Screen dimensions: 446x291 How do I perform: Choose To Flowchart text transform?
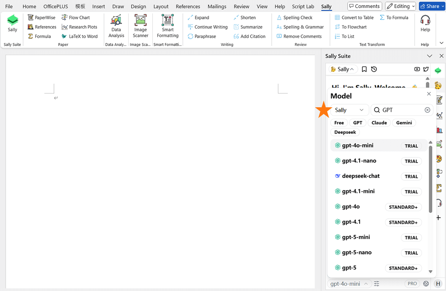pos(350,27)
